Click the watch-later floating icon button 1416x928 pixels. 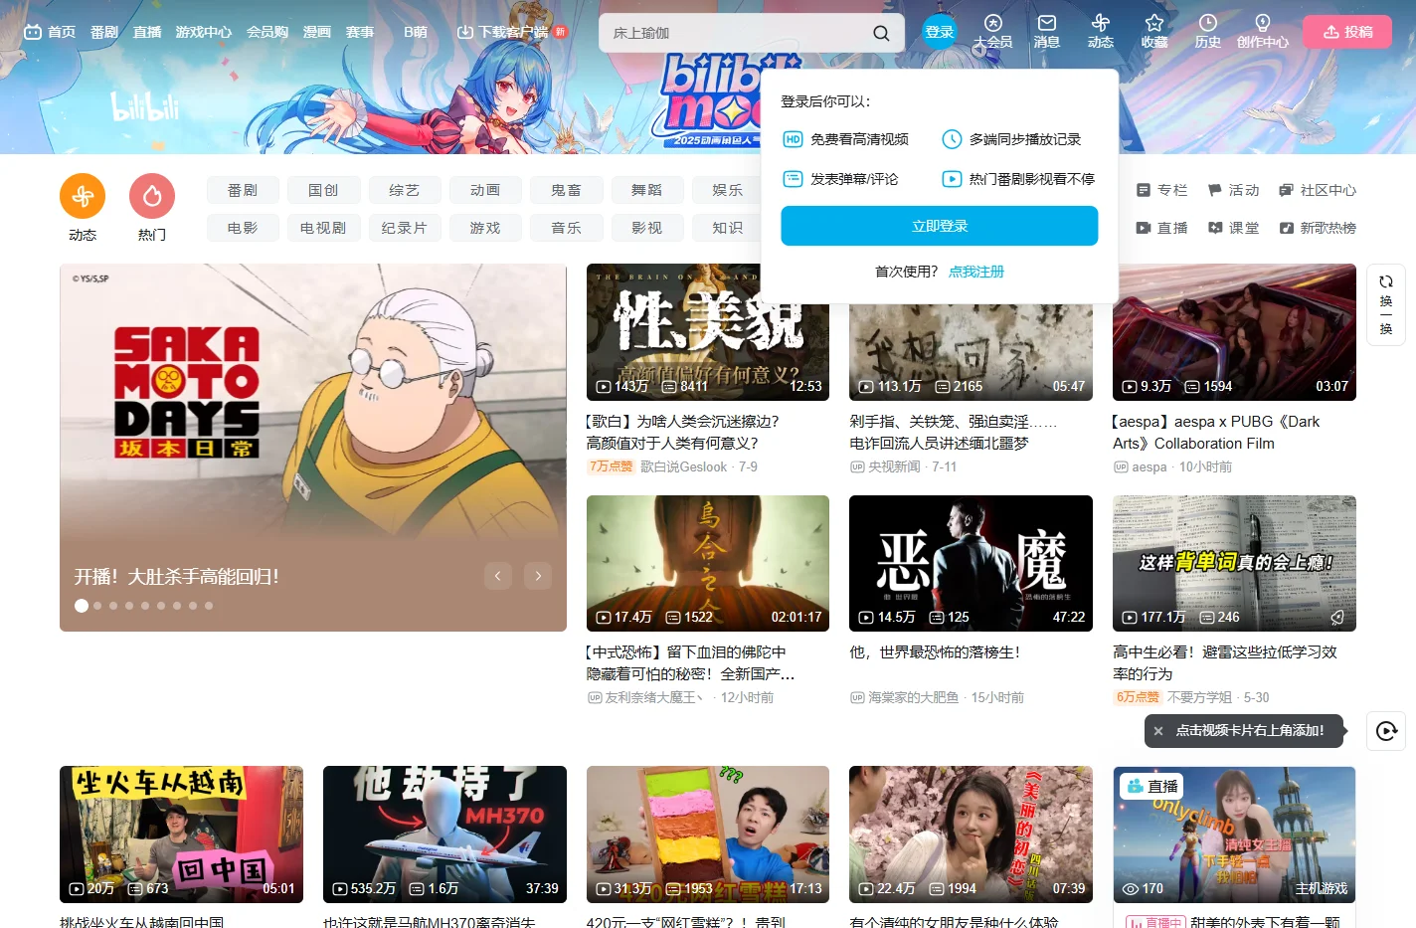[x=1386, y=731]
